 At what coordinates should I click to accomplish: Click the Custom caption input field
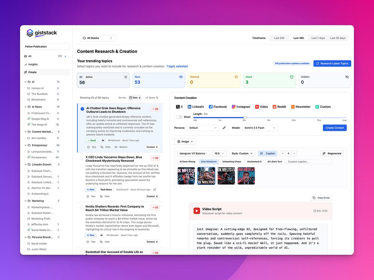(309, 162)
